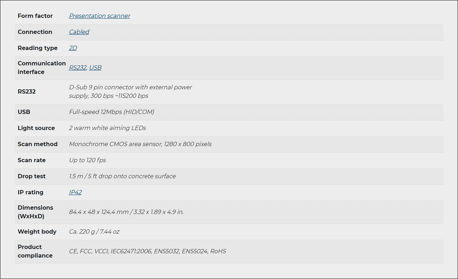Select the D-Sub 9 pin connector description
Viewport: 458px width, 279px height.
[131, 91]
